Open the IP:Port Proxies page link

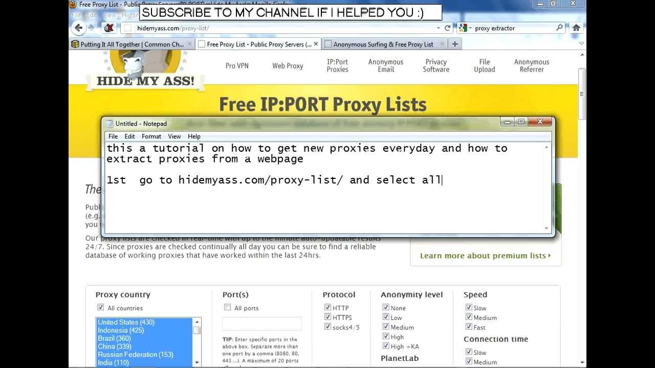338,65
